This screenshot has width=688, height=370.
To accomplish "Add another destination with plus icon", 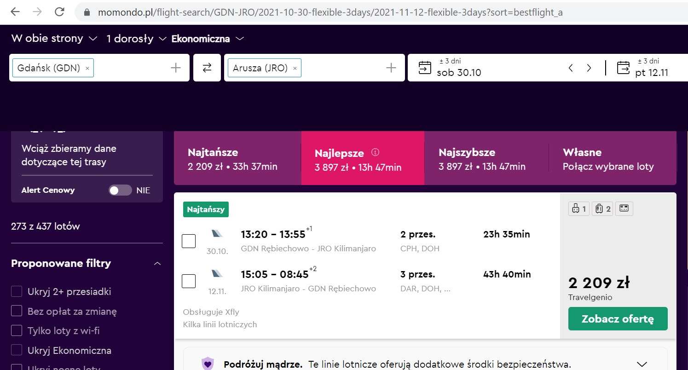I will point(391,68).
